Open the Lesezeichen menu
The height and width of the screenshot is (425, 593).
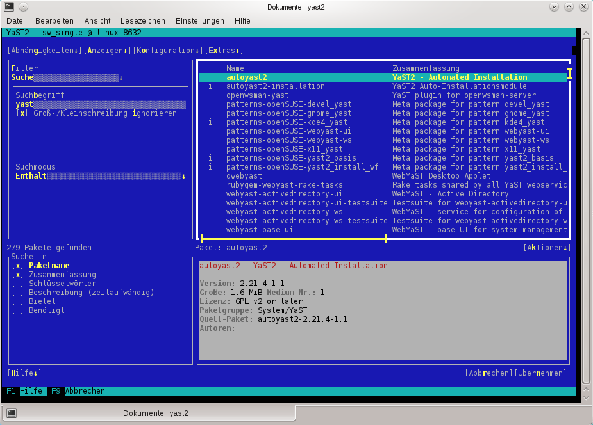tap(142, 20)
